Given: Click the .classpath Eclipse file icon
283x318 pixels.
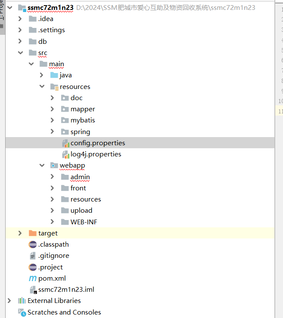Looking at the screenshot, I should click(x=33, y=245).
